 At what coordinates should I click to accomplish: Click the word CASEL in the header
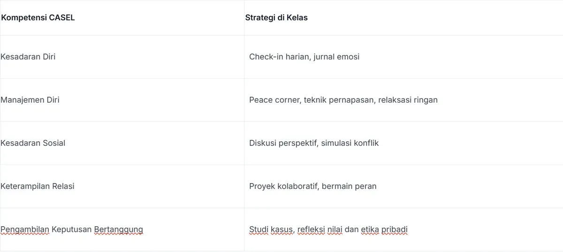pyautogui.click(x=62, y=18)
